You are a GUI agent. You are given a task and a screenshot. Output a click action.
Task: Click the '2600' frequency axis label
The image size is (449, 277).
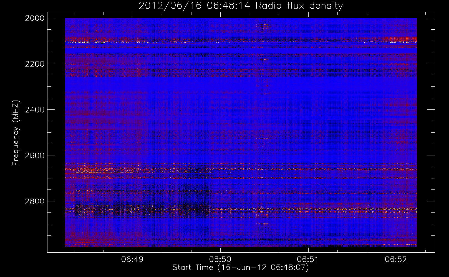pos(34,155)
